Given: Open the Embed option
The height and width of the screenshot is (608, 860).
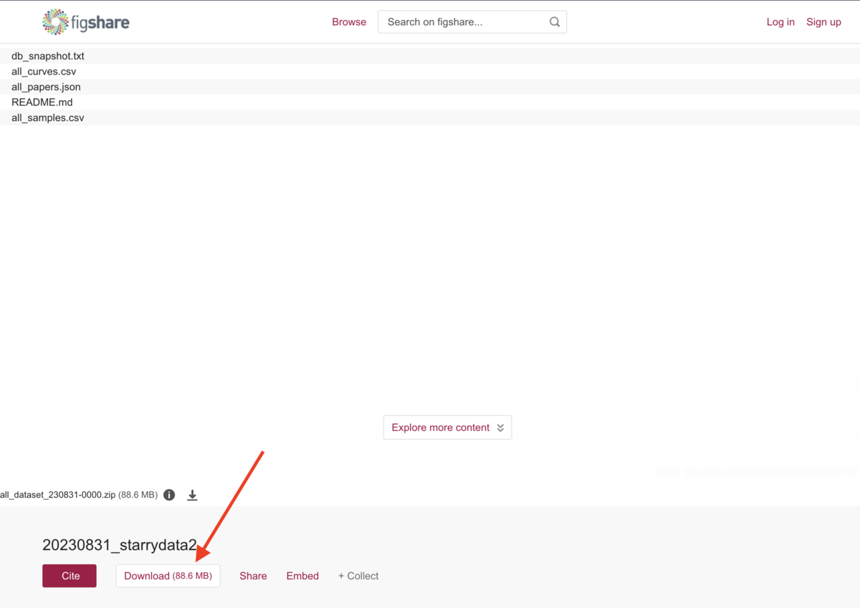Looking at the screenshot, I should pyautogui.click(x=302, y=576).
